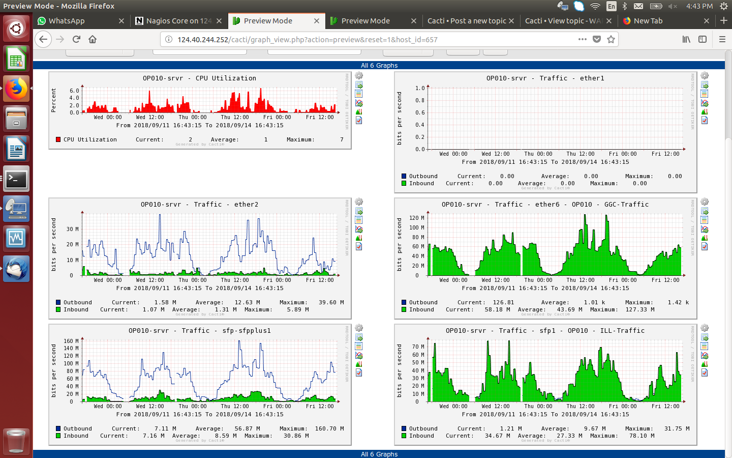
Task: Open the system power menu in the top bar
Action: (x=723, y=6)
